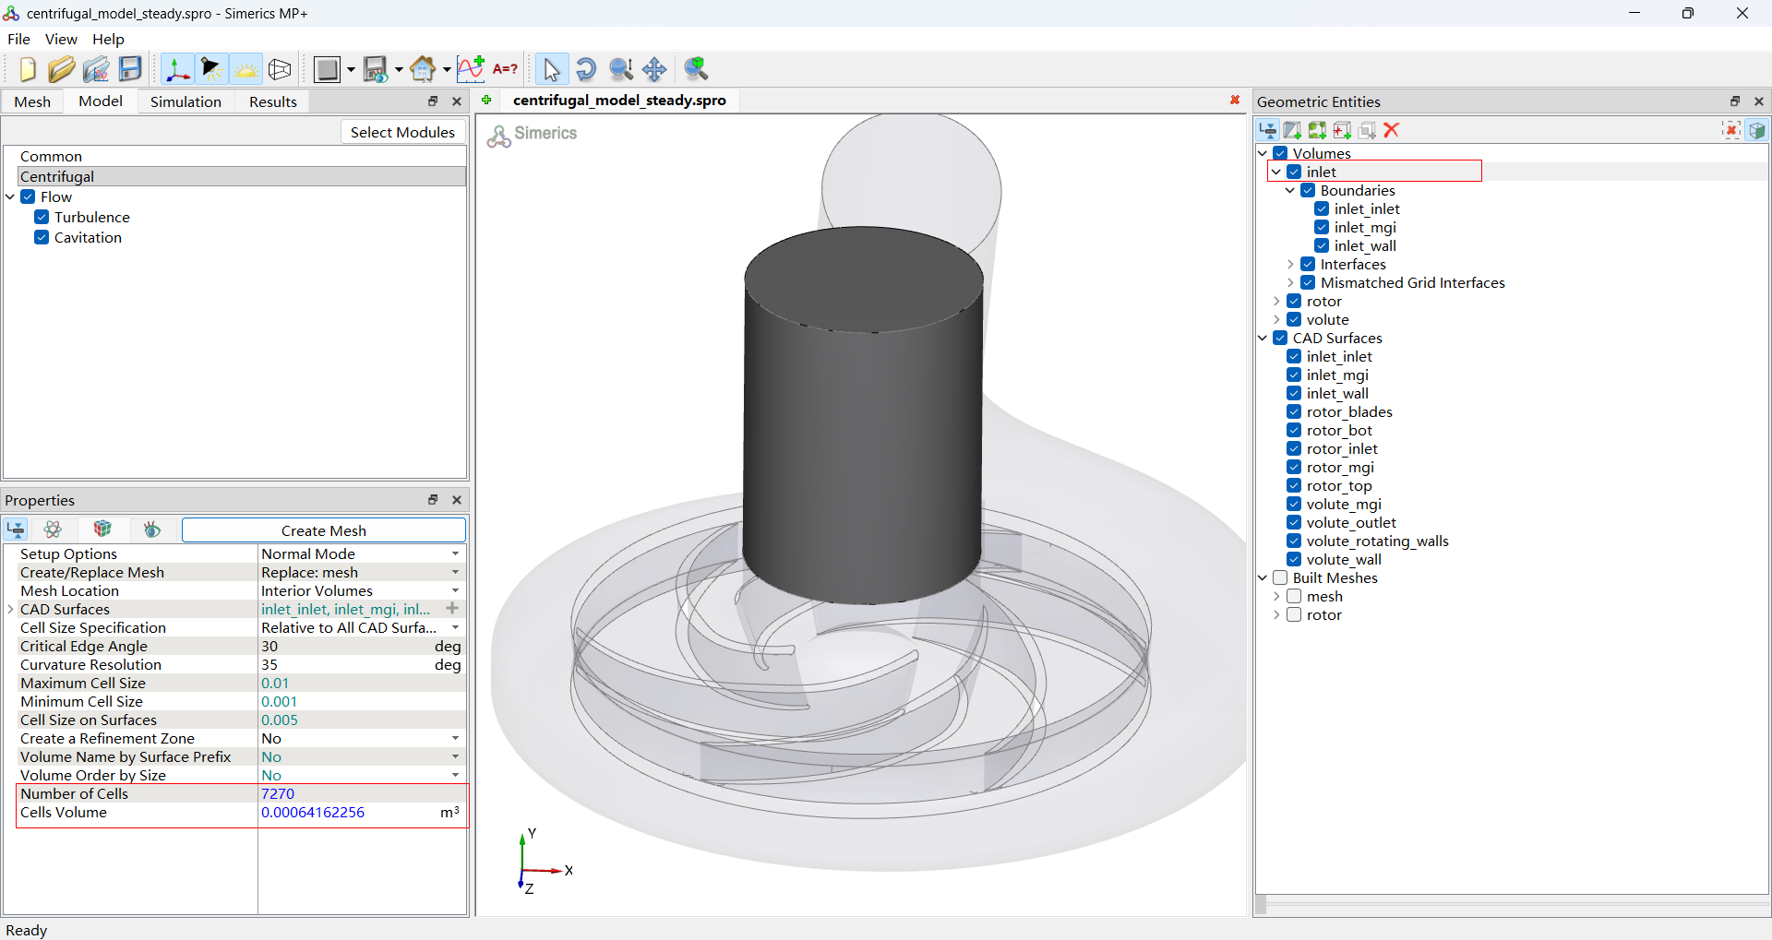This screenshot has width=1772, height=940.
Task: Collapse the Boundaries tree node
Action: click(1290, 190)
